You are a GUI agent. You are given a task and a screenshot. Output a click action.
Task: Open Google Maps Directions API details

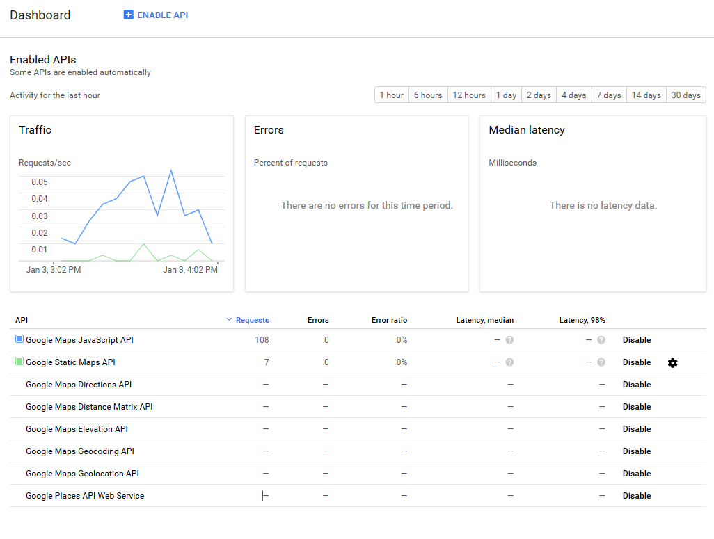79,385
